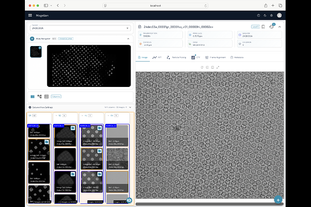Open the Magellon hamburger menu
This screenshot has width=311, height=207.
point(30,15)
